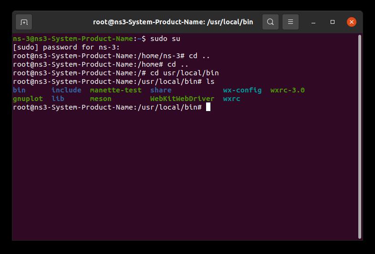This screenshot has width=375, height=254.
Task: Click the 'gnuplot' entry
Action: [28, 99]
